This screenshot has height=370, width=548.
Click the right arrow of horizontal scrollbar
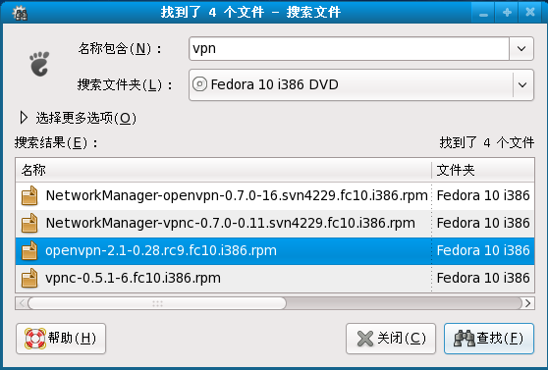point(528,303)
